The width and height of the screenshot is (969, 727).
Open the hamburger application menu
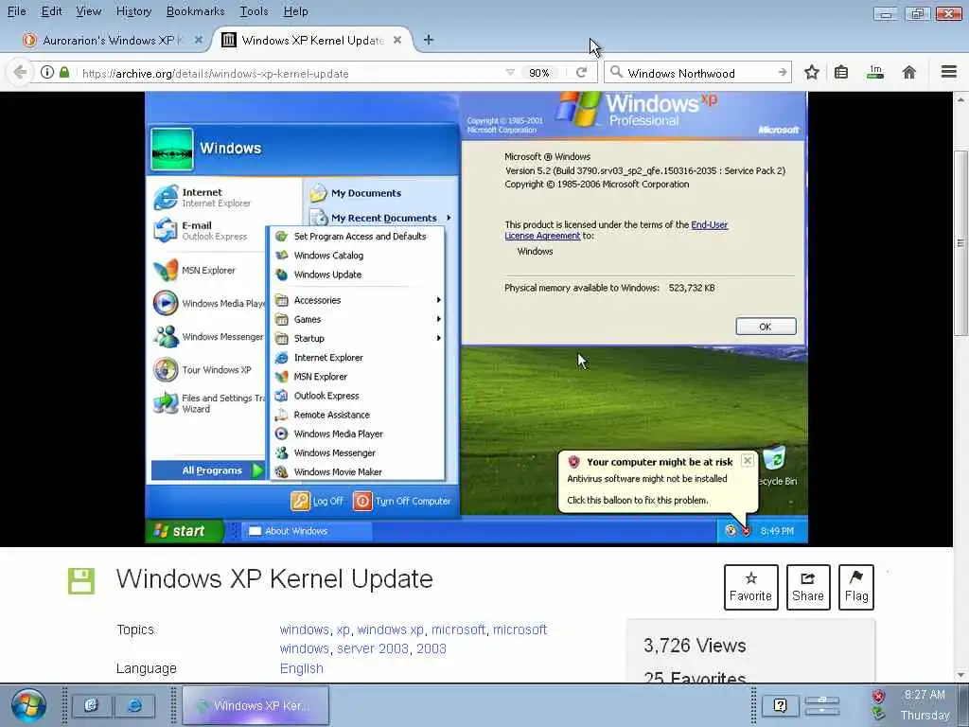pyautogui.click(x=949, y=72)
